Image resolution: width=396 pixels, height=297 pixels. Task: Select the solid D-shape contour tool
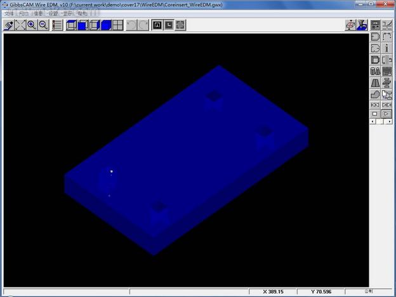[x=375, y=37]
